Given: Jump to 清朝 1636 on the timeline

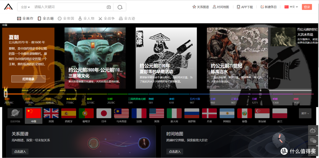Looking at the screenshot, I should pos(296,101).
